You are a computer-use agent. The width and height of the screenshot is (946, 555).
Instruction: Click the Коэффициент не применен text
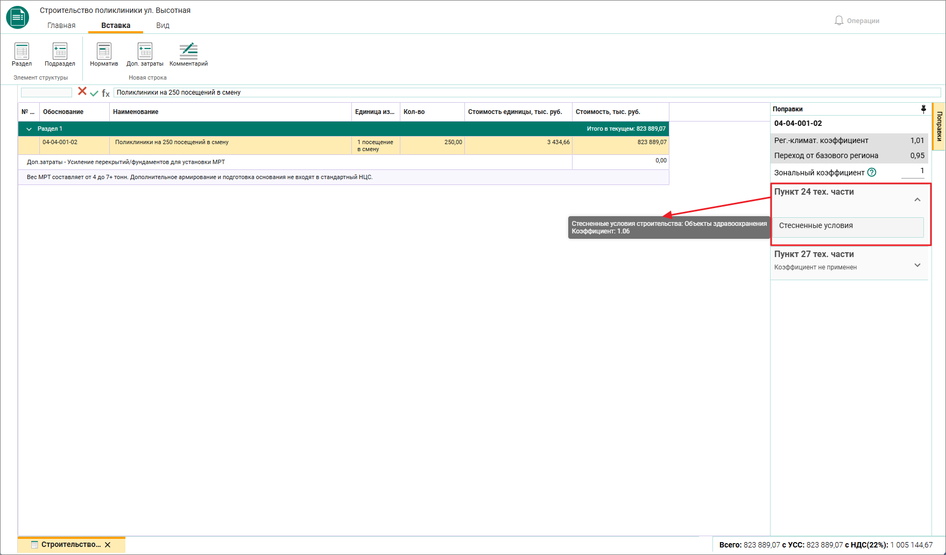pos(815,267)
